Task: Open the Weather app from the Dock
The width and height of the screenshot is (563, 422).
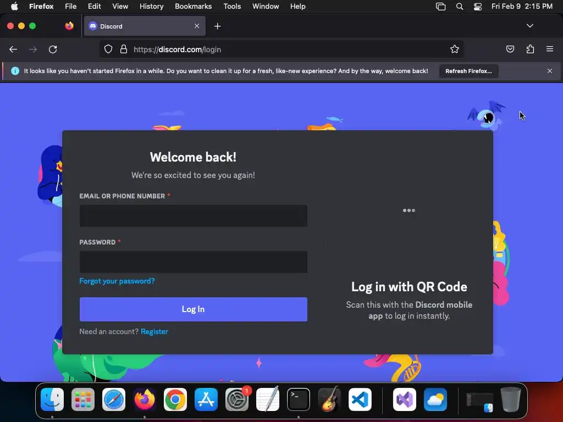Action: (x=435, y=399)
